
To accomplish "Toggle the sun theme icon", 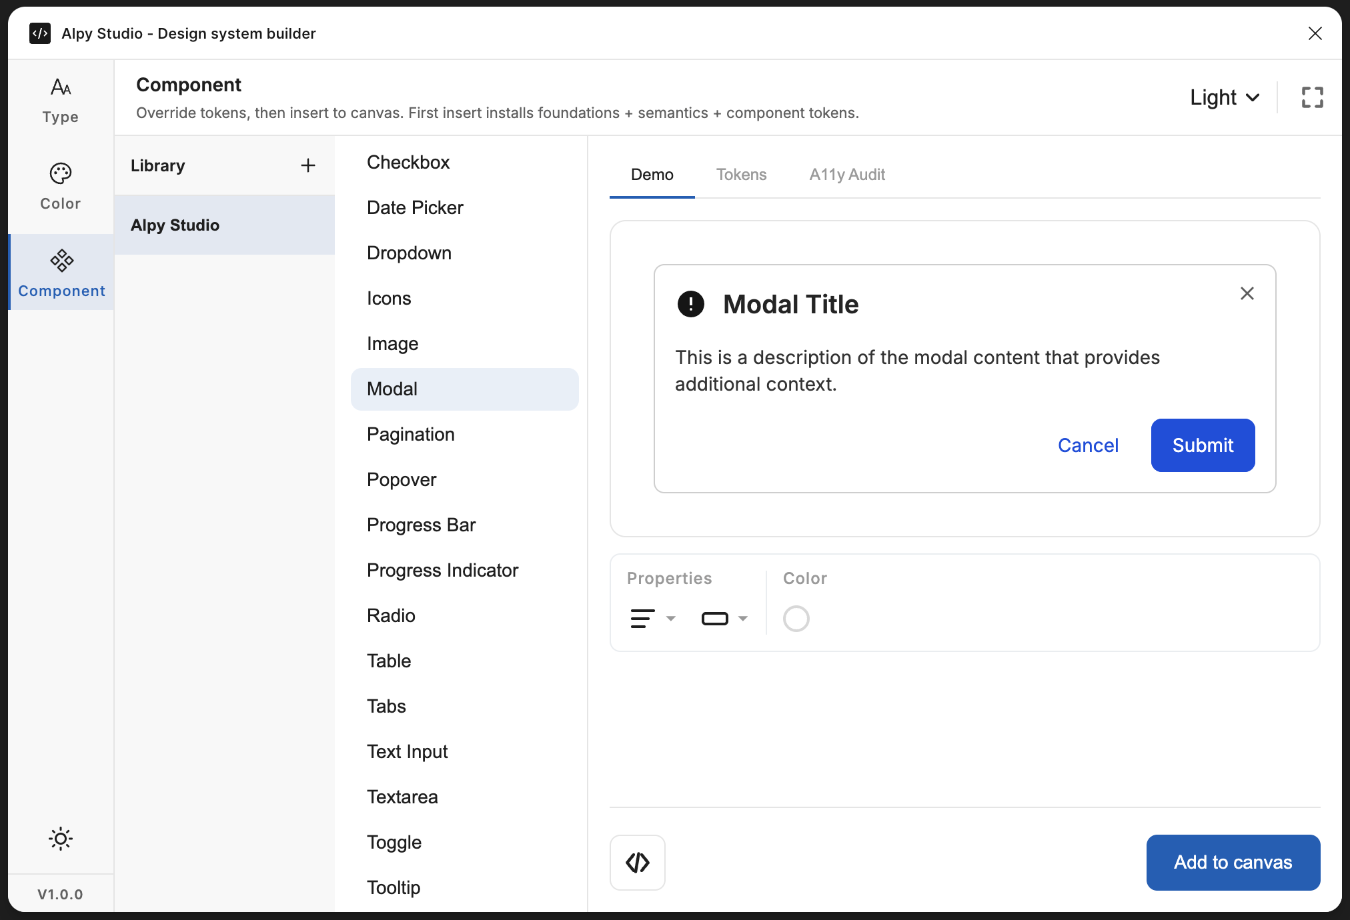I will pos(60,839).
